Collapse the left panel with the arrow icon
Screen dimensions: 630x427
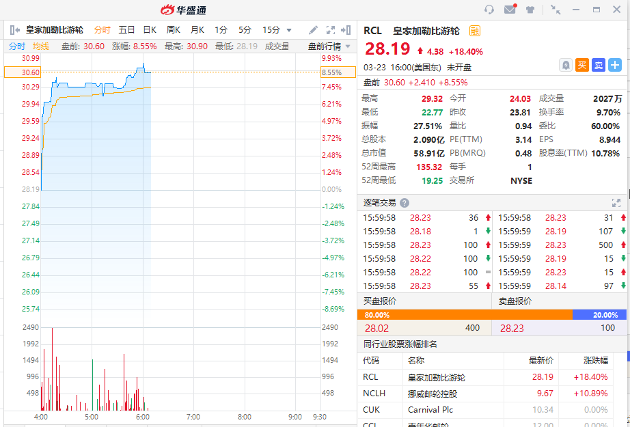click(14, 30)
